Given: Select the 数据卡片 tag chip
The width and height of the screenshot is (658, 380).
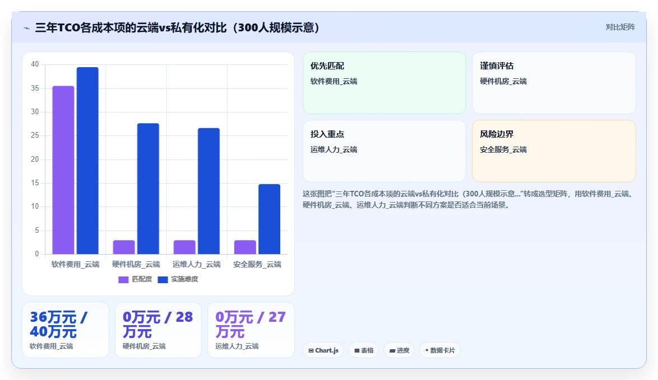Looking at the screenshot, I should click(440, 350).
